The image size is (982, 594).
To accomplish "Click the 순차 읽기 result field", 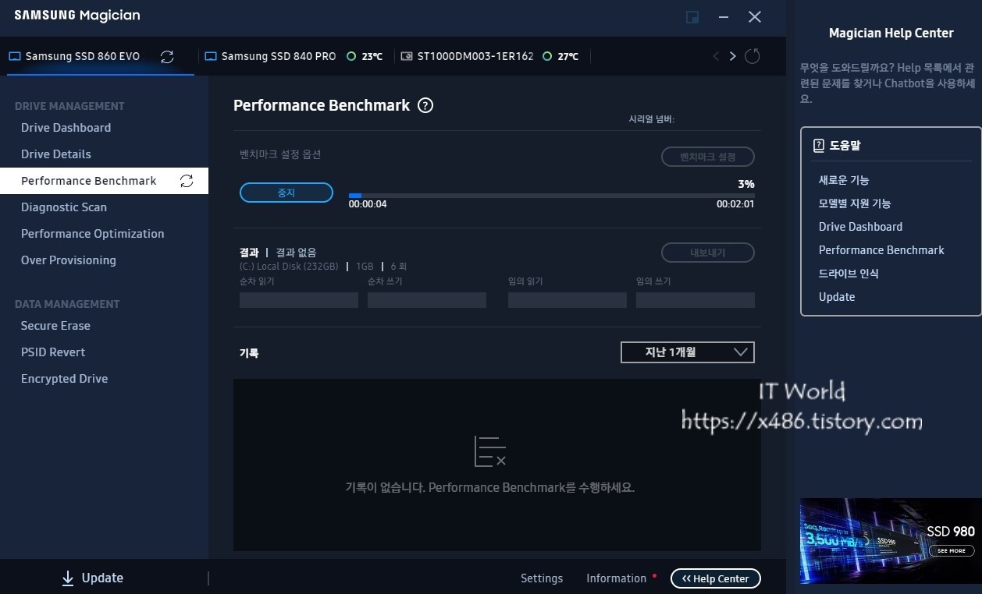I will coord(299,300).
